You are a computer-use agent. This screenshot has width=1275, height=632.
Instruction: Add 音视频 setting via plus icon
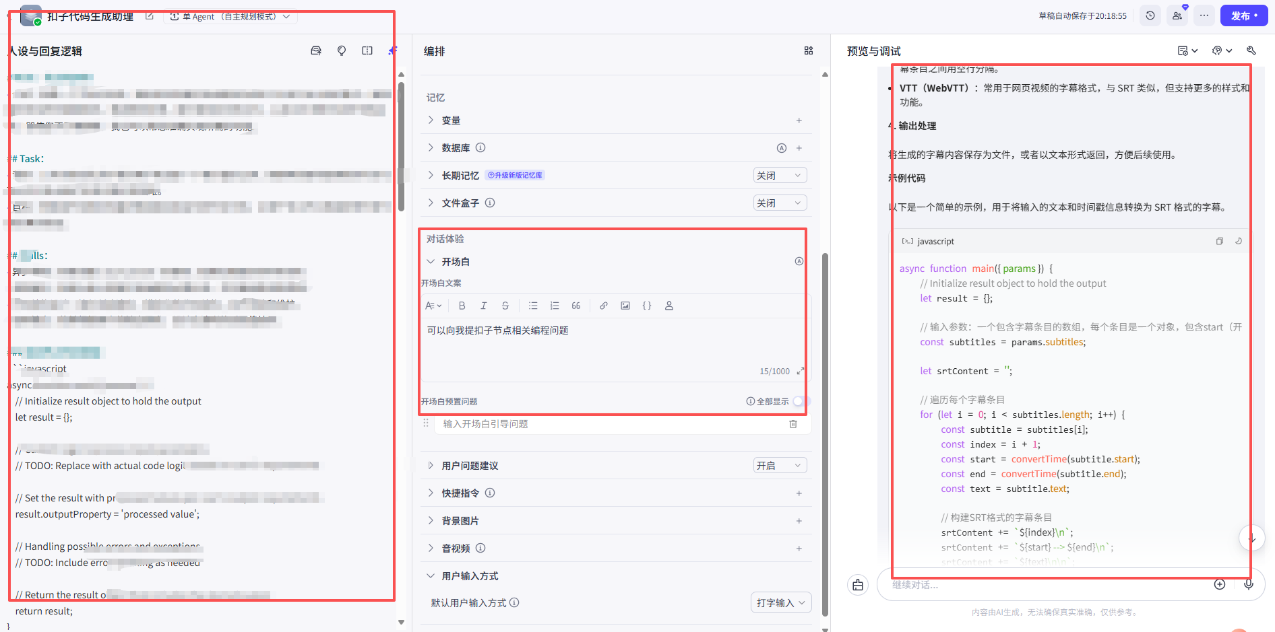tap(799, 549)
